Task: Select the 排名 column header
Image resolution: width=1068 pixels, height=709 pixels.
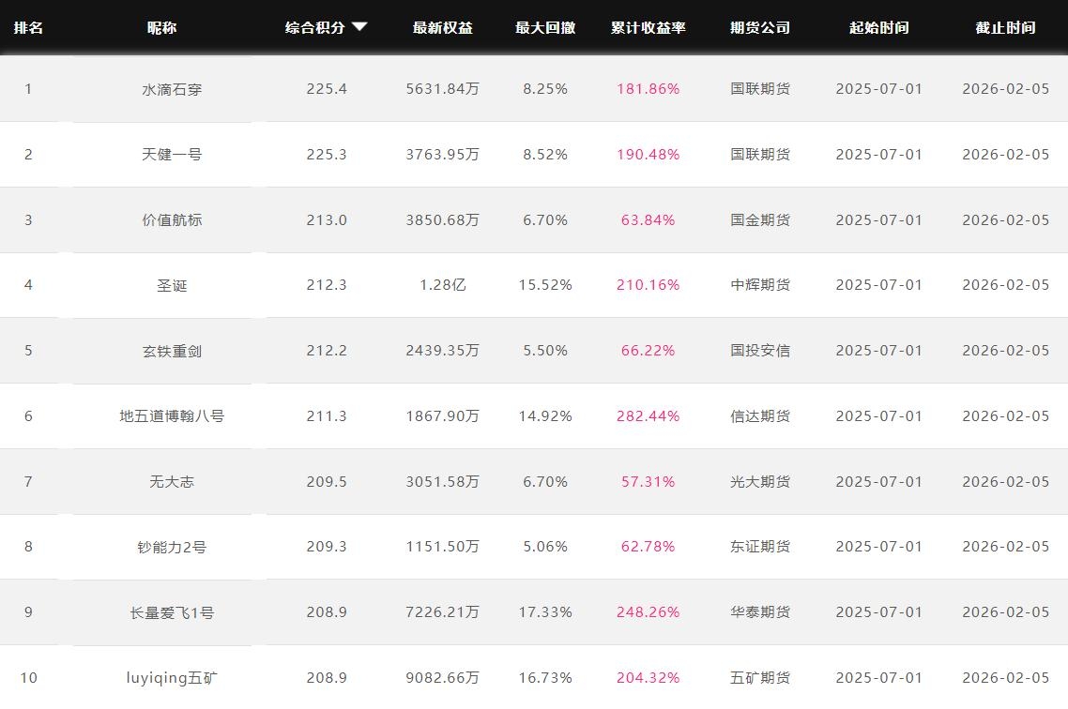Action: pyautogui.click(x=28, y=27)
